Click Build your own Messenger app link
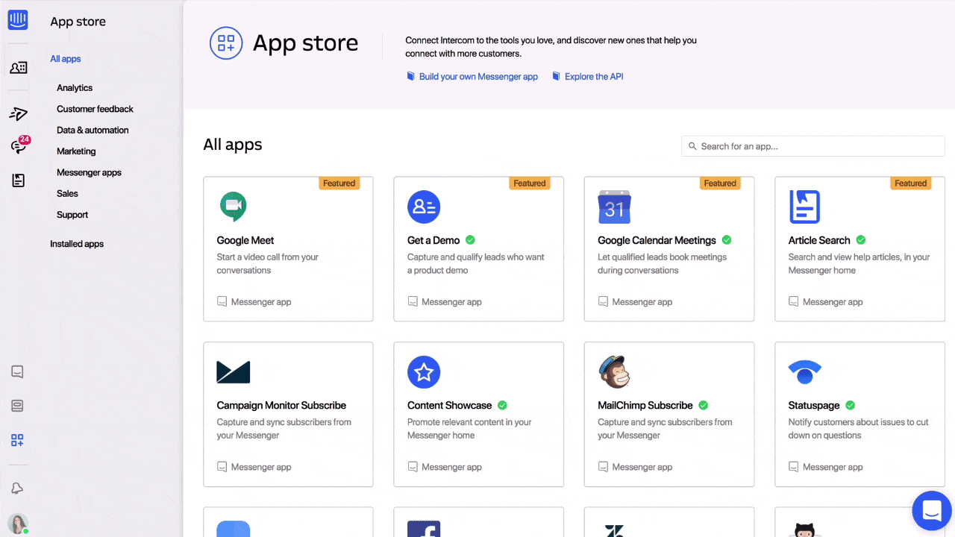The height and width of the screenshot is (537, 955). (477, 77)
